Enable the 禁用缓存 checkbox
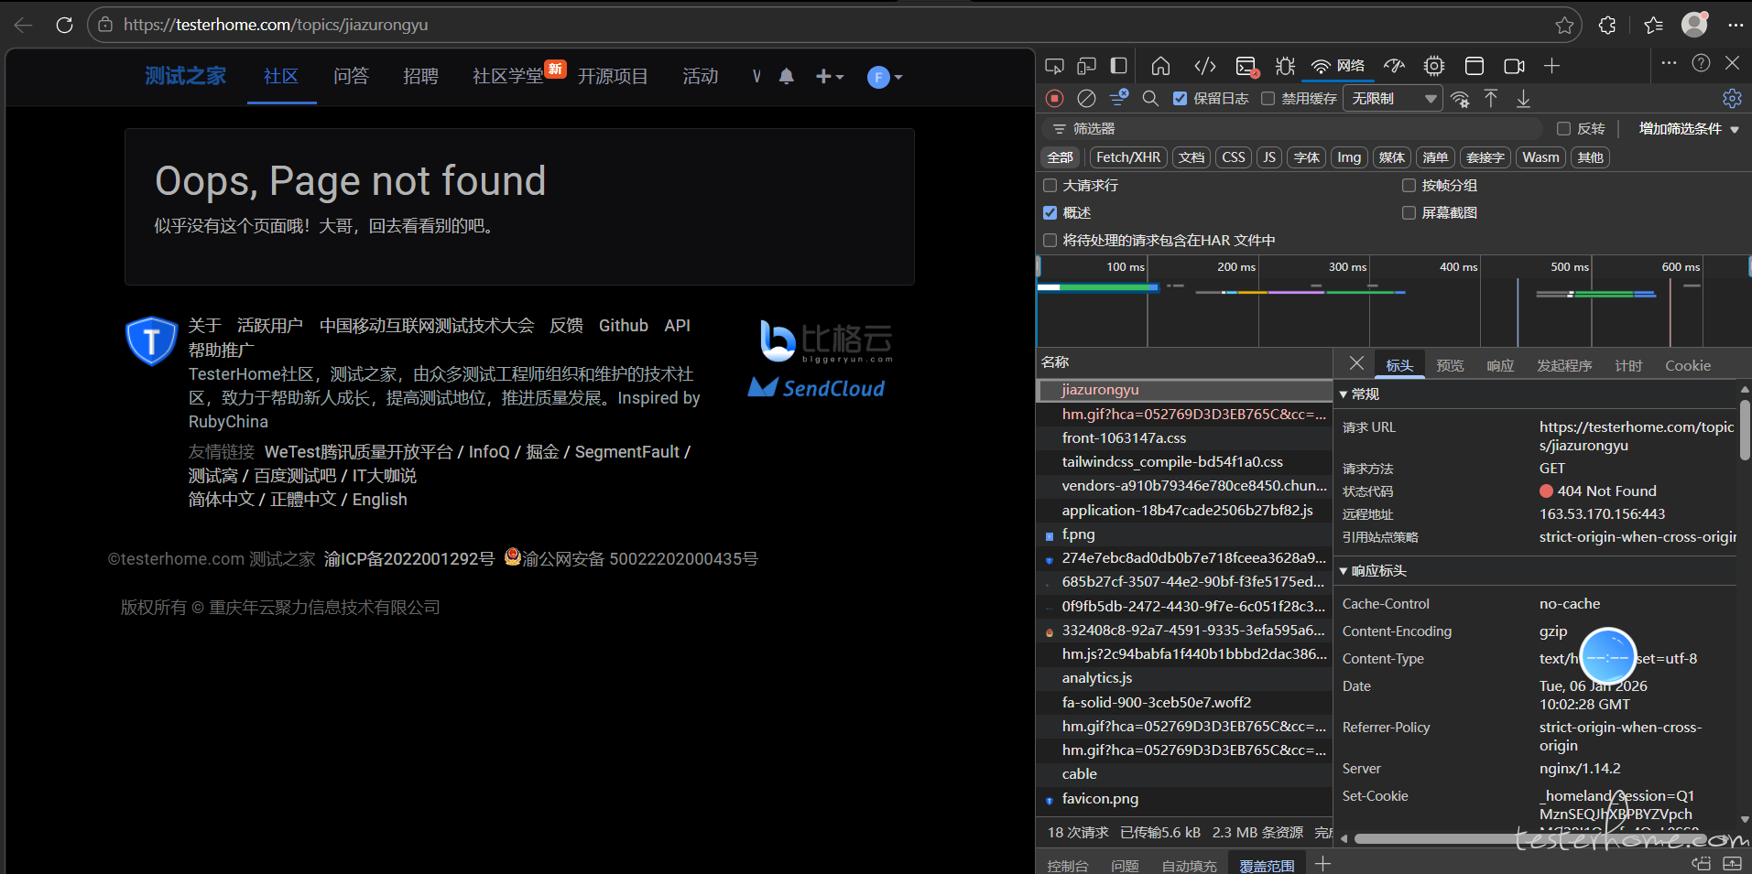Viewport: 1752px width, 874px height. (x=1268, y=99)
